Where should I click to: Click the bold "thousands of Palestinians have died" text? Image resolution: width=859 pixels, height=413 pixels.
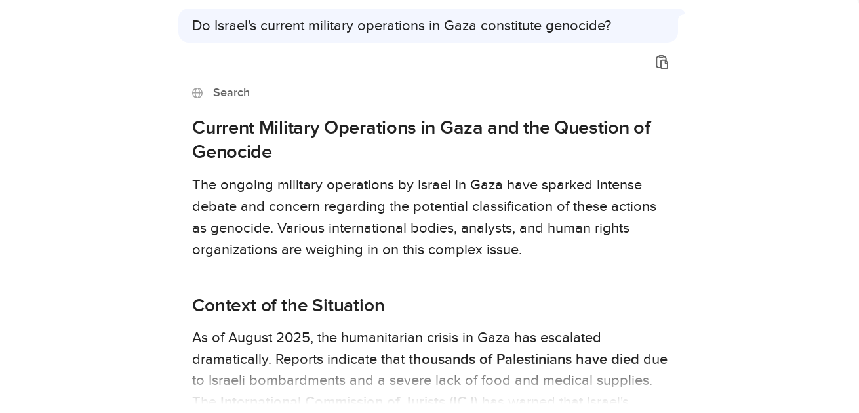[523, 359]
